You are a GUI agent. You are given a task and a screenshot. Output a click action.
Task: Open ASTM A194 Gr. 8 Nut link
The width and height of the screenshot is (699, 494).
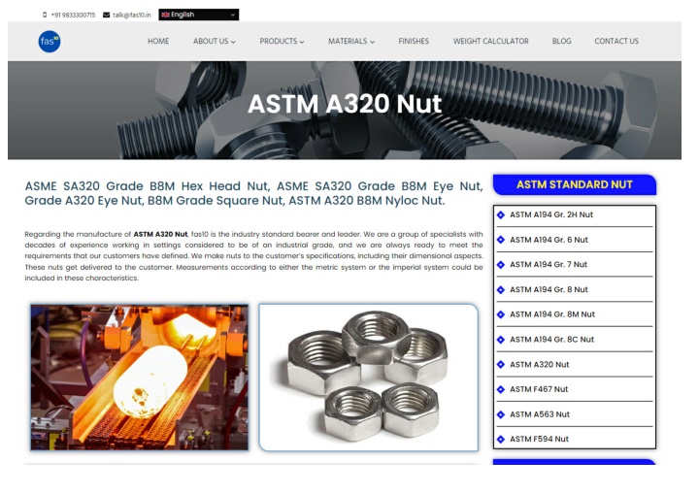click(549, 290)
